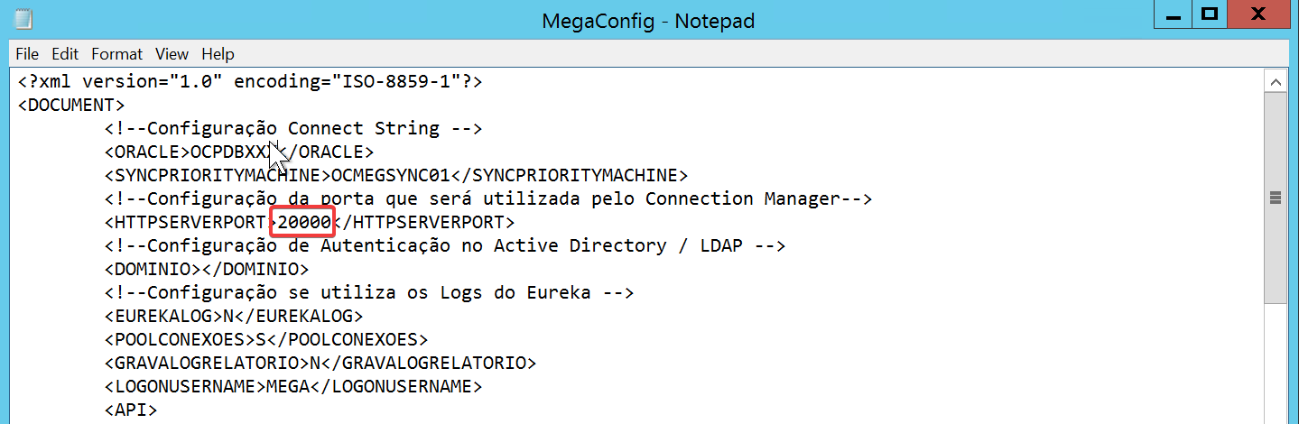Open the Help menu

218,54
